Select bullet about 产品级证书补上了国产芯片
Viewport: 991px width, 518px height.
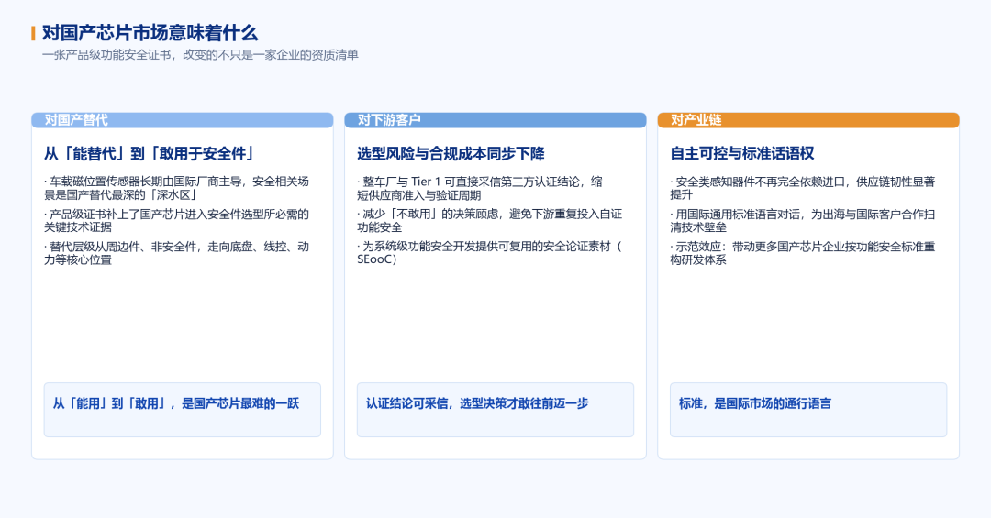click(x=176, y=220)
